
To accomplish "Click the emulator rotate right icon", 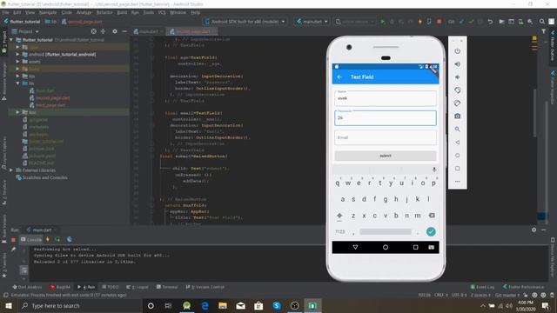I will click(457, 103).
